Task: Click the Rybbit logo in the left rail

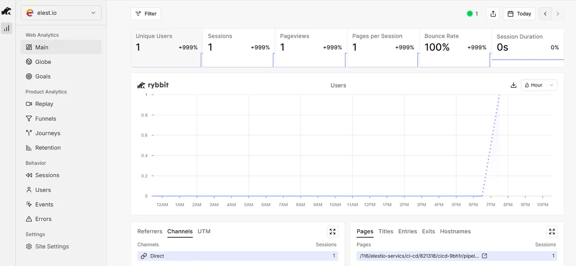Action: [x=6, y=11]
